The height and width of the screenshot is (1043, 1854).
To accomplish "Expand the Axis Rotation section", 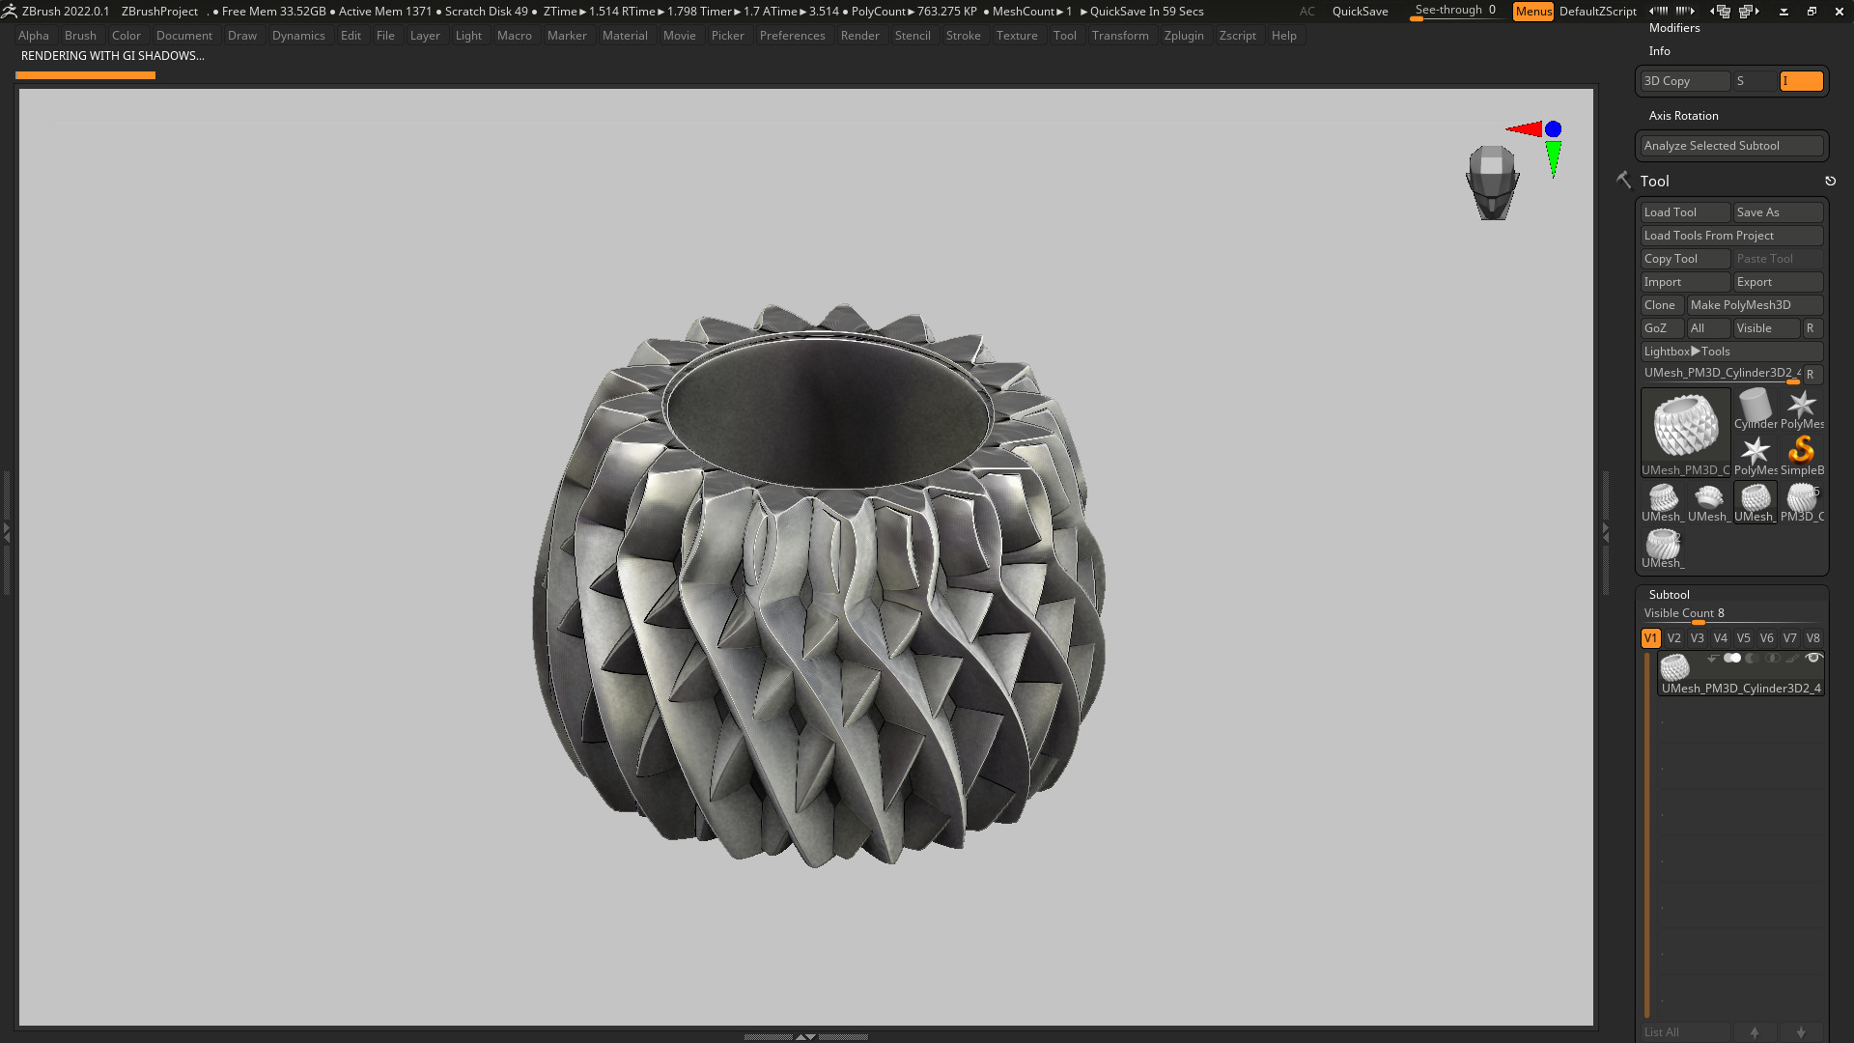I will point(1684,116).
